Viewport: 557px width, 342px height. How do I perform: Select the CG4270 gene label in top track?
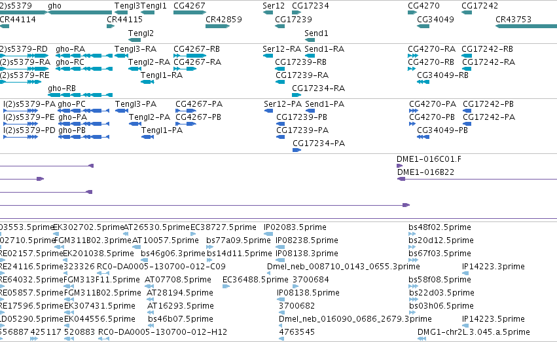pyautogui.click(x=423, y=6)
